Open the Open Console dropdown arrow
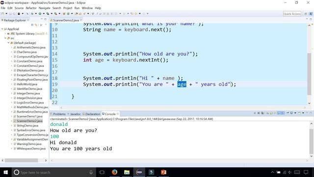The width and height of the screenshot is (314, 177). pos(303,113)
